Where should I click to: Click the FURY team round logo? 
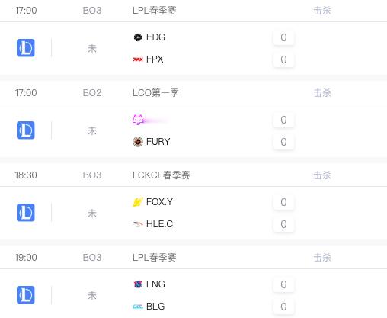click(138, 142)
